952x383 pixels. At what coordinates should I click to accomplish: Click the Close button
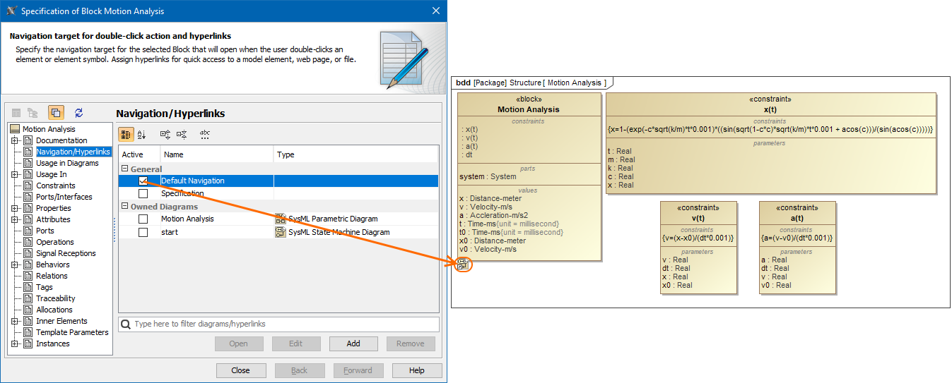click(x=240, y=370)
